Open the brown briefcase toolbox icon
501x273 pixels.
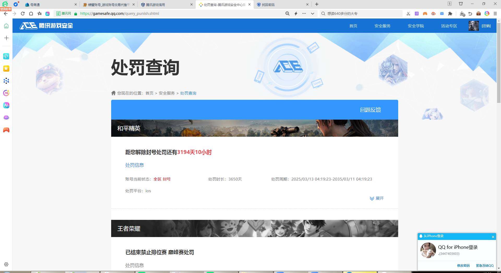479,14
